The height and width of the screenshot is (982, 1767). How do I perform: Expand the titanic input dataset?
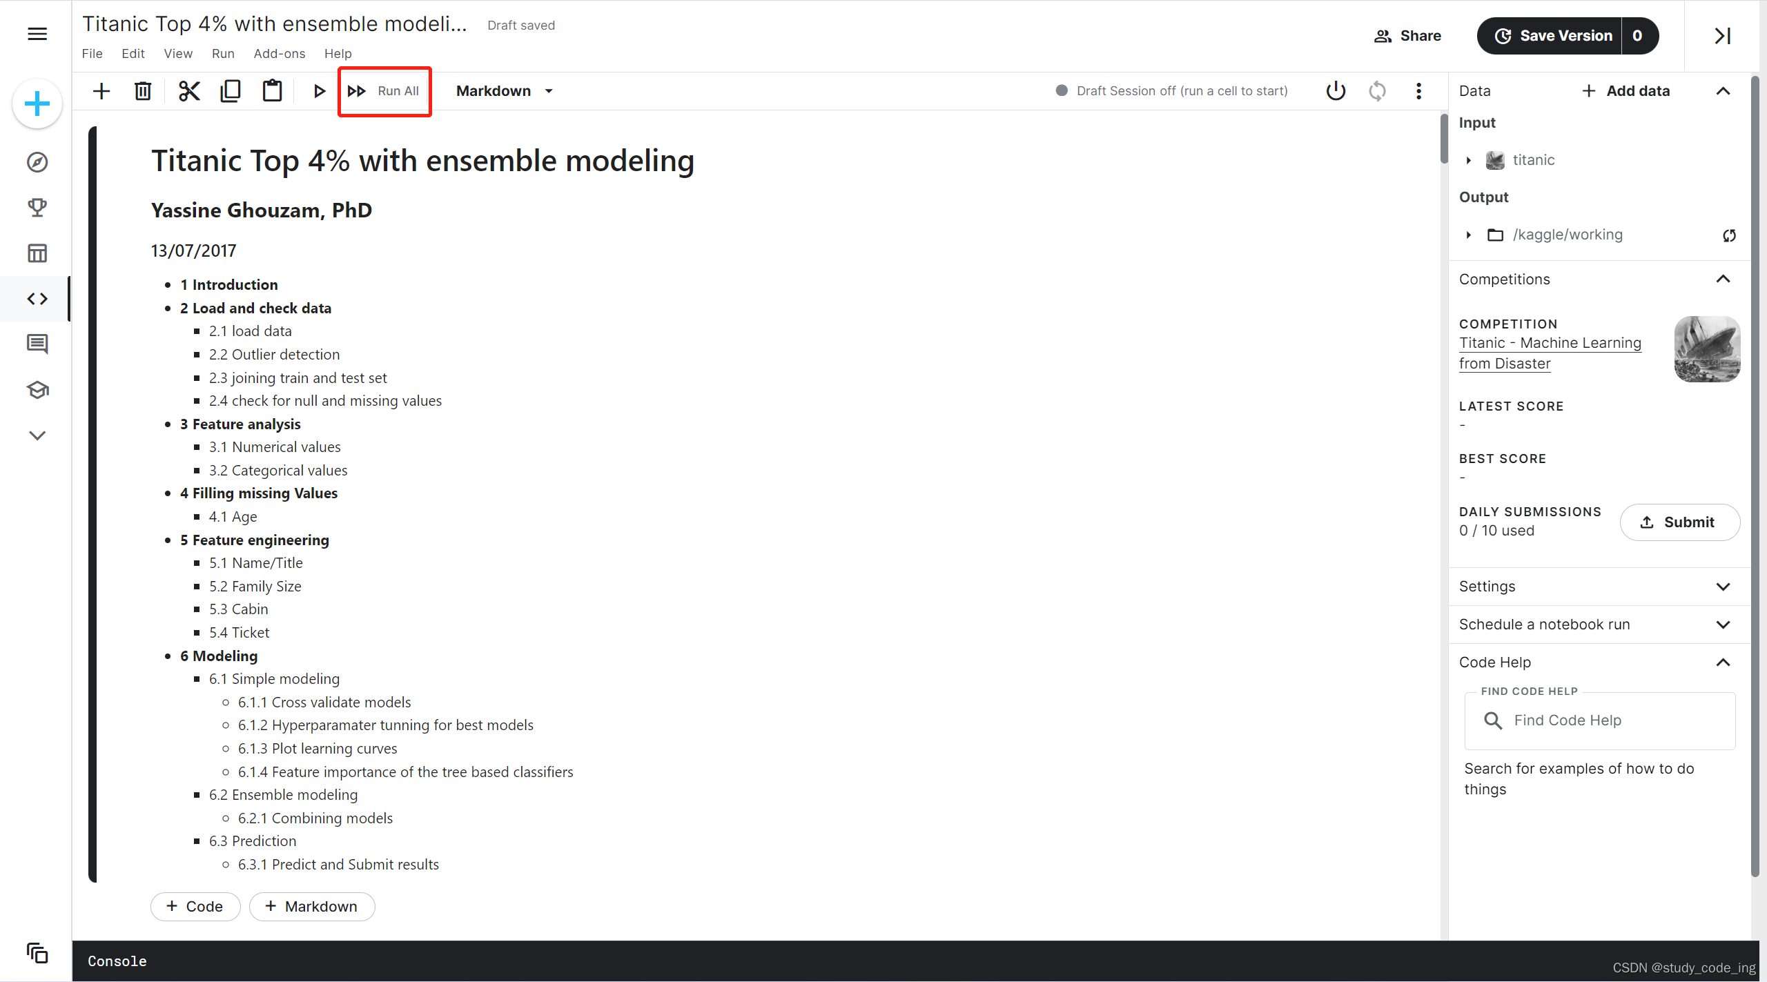pyautogui.click(x=1469, y=160)
